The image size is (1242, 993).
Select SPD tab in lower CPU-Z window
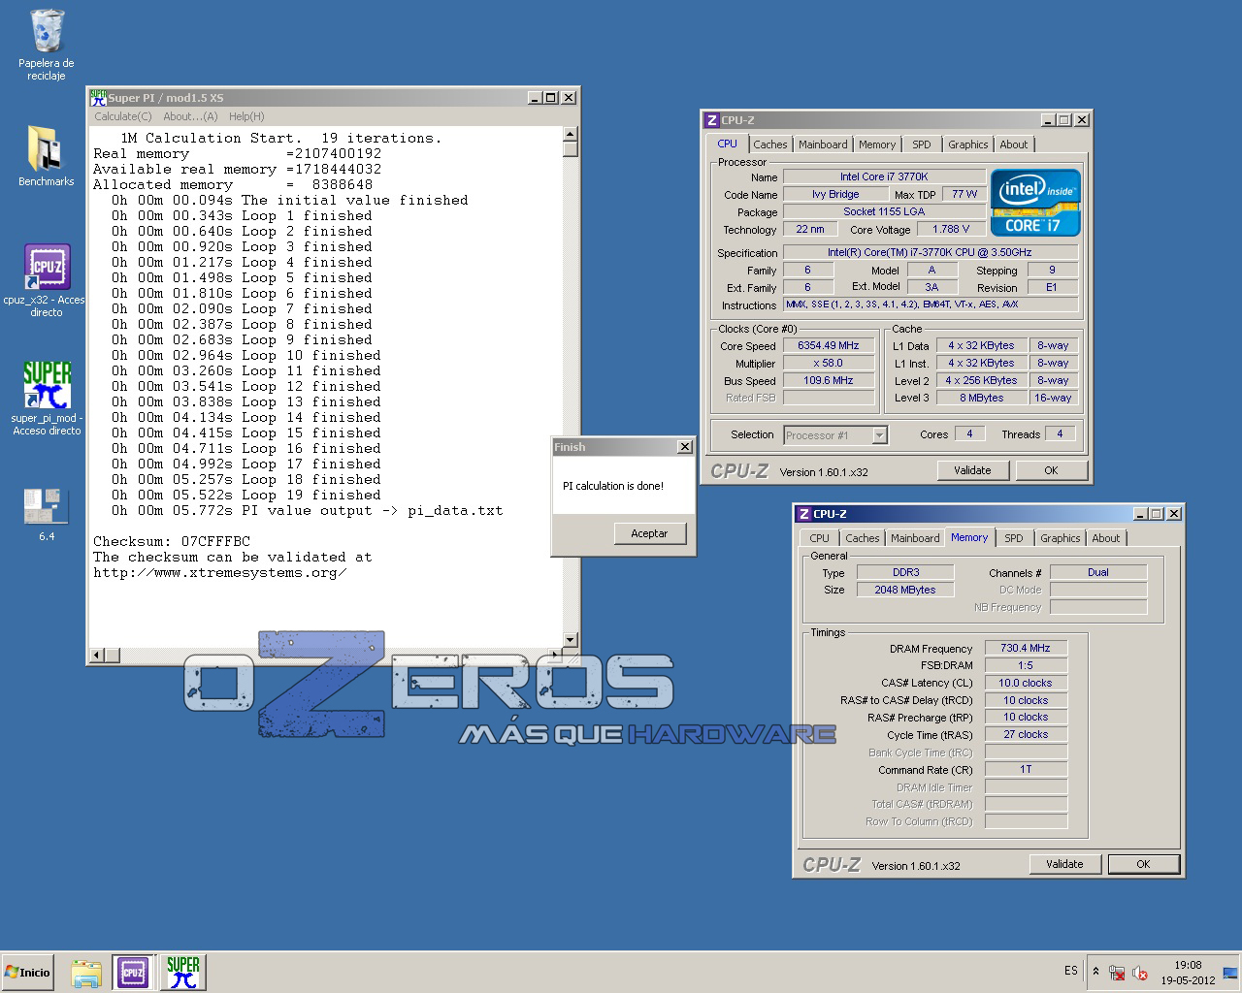(x=1014, y=538)
